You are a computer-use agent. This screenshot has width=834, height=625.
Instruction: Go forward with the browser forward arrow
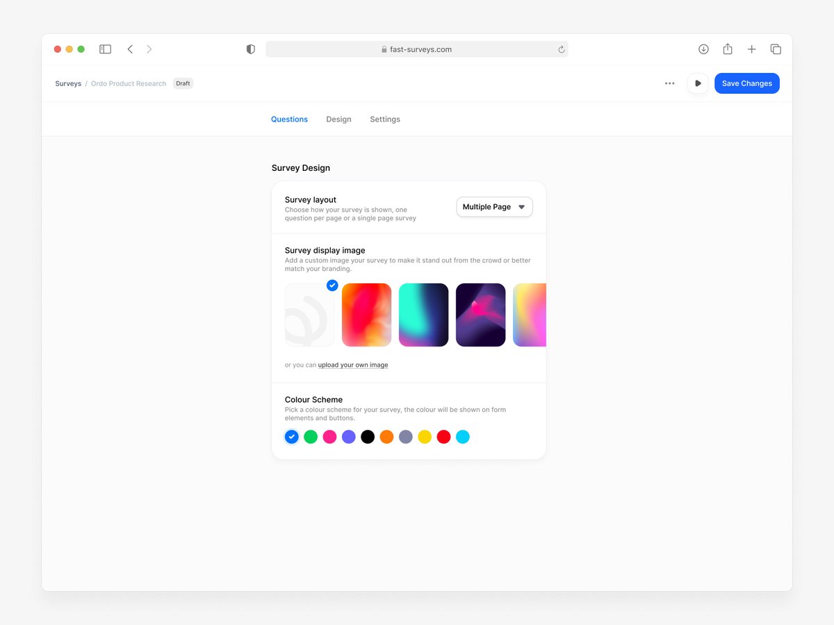point(149,49)
